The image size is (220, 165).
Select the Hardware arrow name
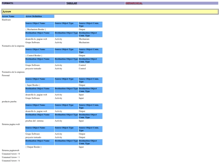click(x=6, y=20)
